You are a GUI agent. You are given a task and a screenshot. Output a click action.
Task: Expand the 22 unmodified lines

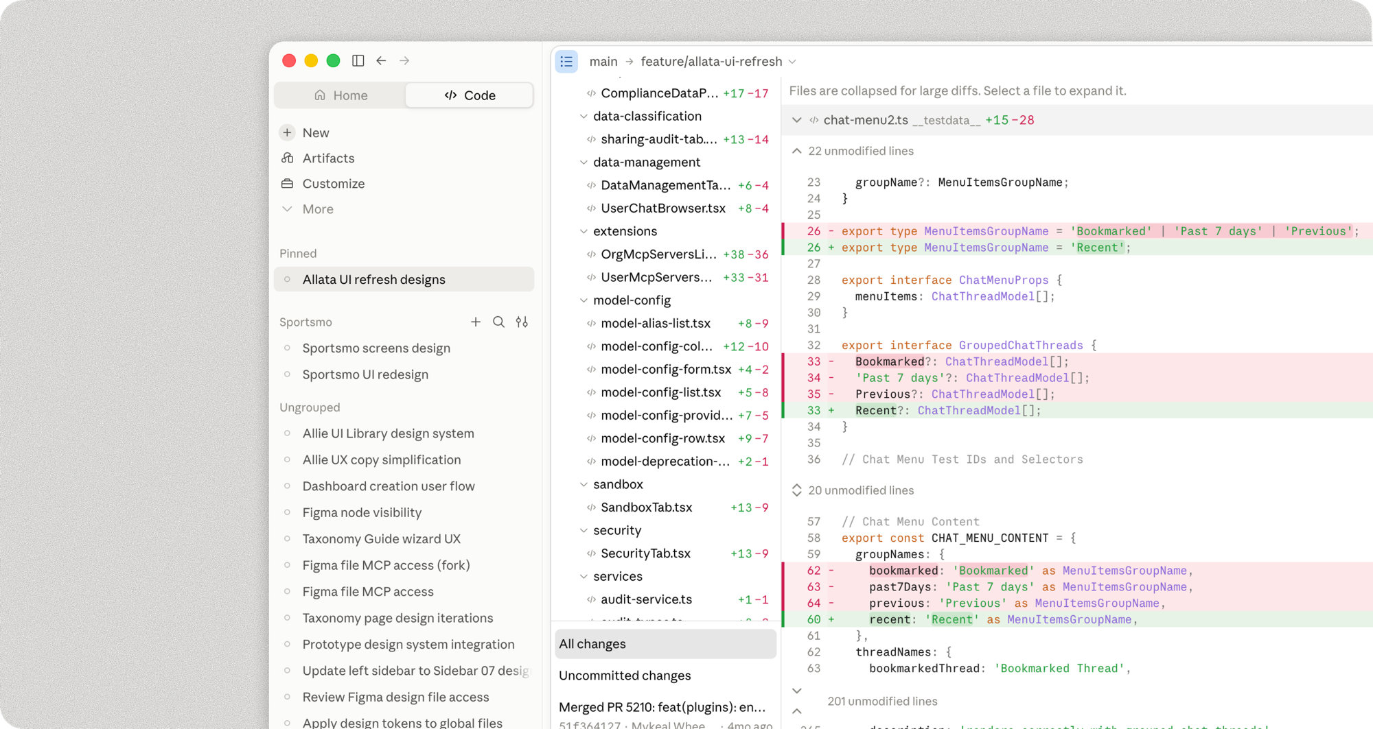[x=797, y=151]
